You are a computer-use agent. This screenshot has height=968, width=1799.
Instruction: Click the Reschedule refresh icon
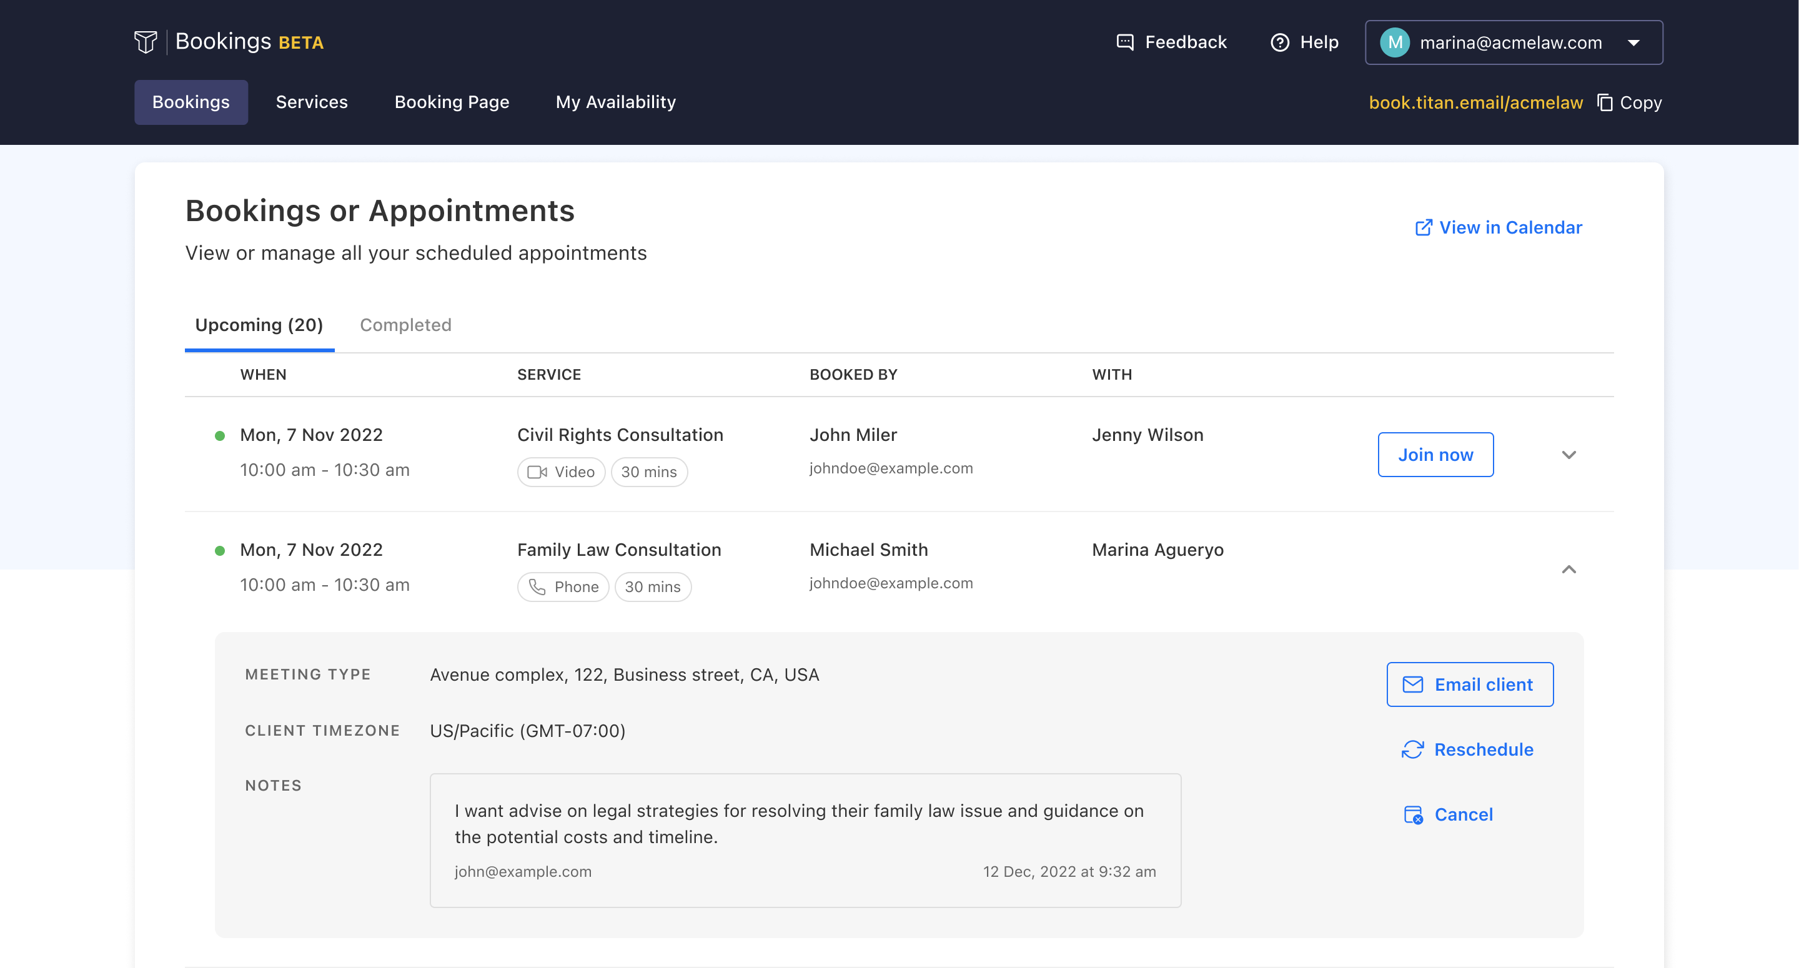[x=1412, y=749]
